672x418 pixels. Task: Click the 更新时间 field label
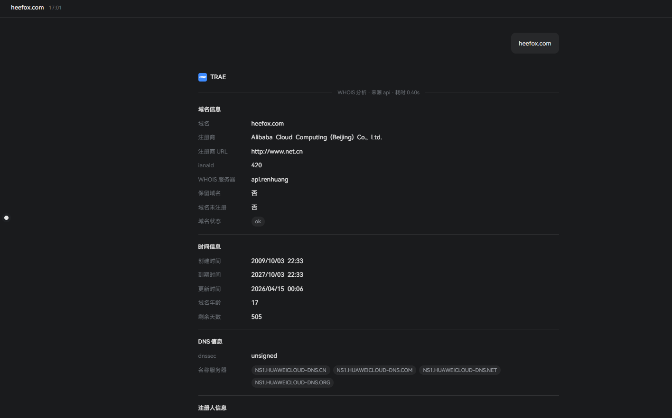[209, 289]
